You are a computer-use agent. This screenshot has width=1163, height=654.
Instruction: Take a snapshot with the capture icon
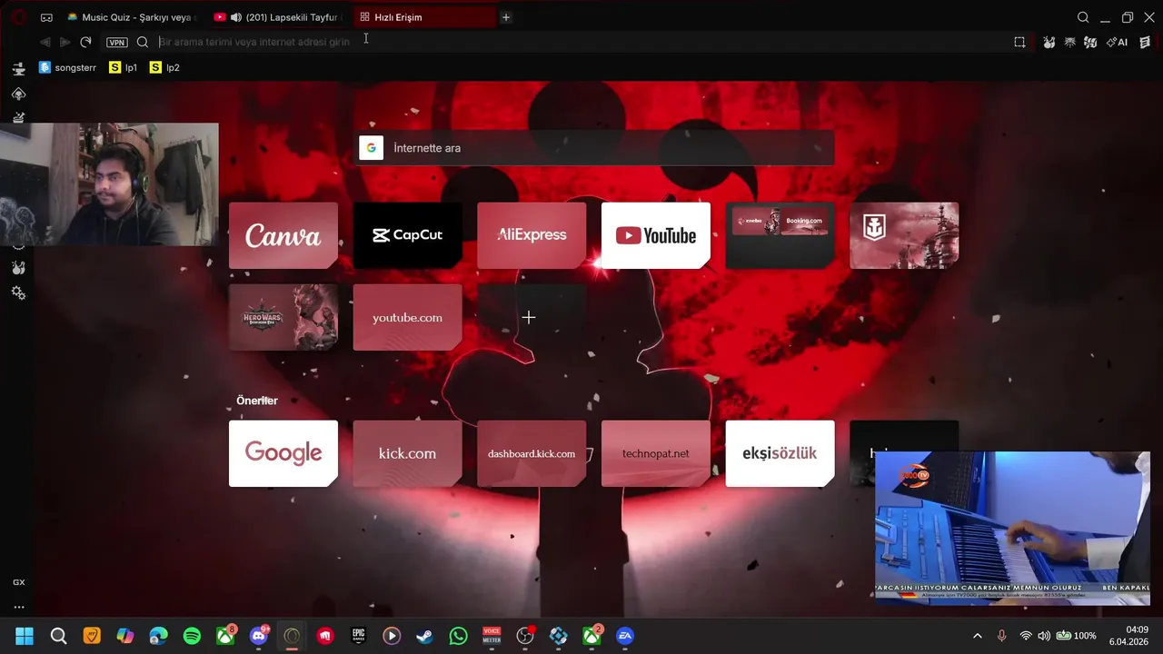[1019, 42]
